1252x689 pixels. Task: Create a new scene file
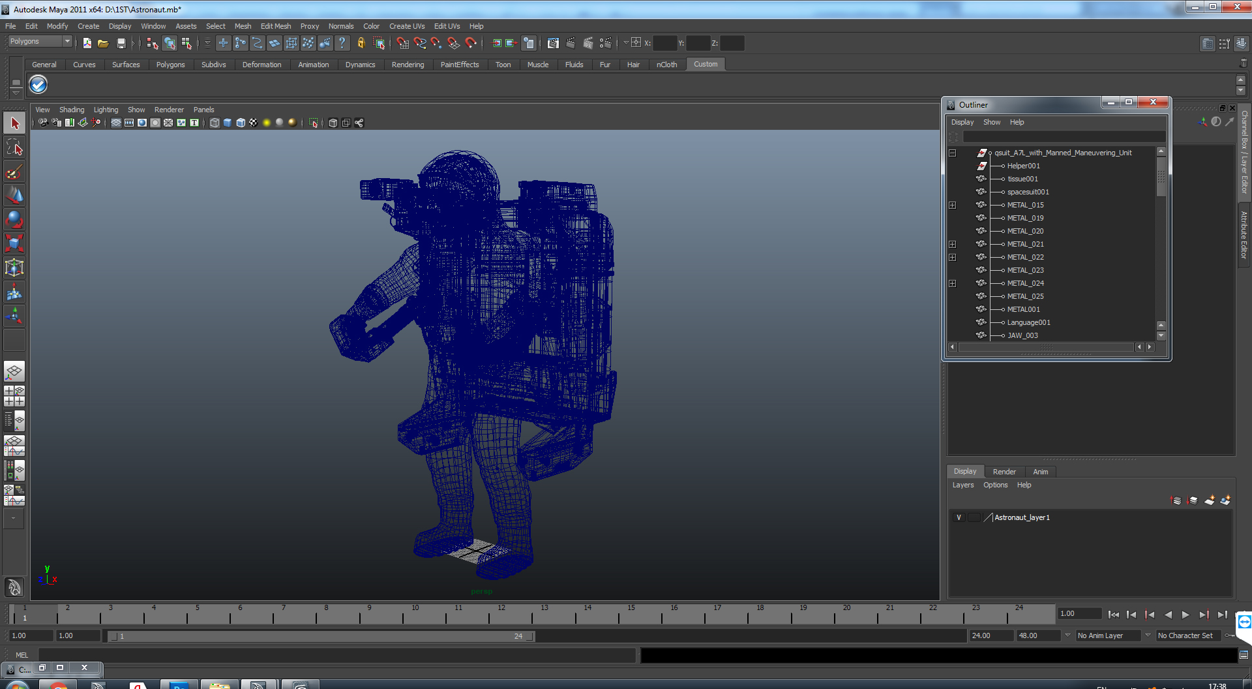pos(87,43)
